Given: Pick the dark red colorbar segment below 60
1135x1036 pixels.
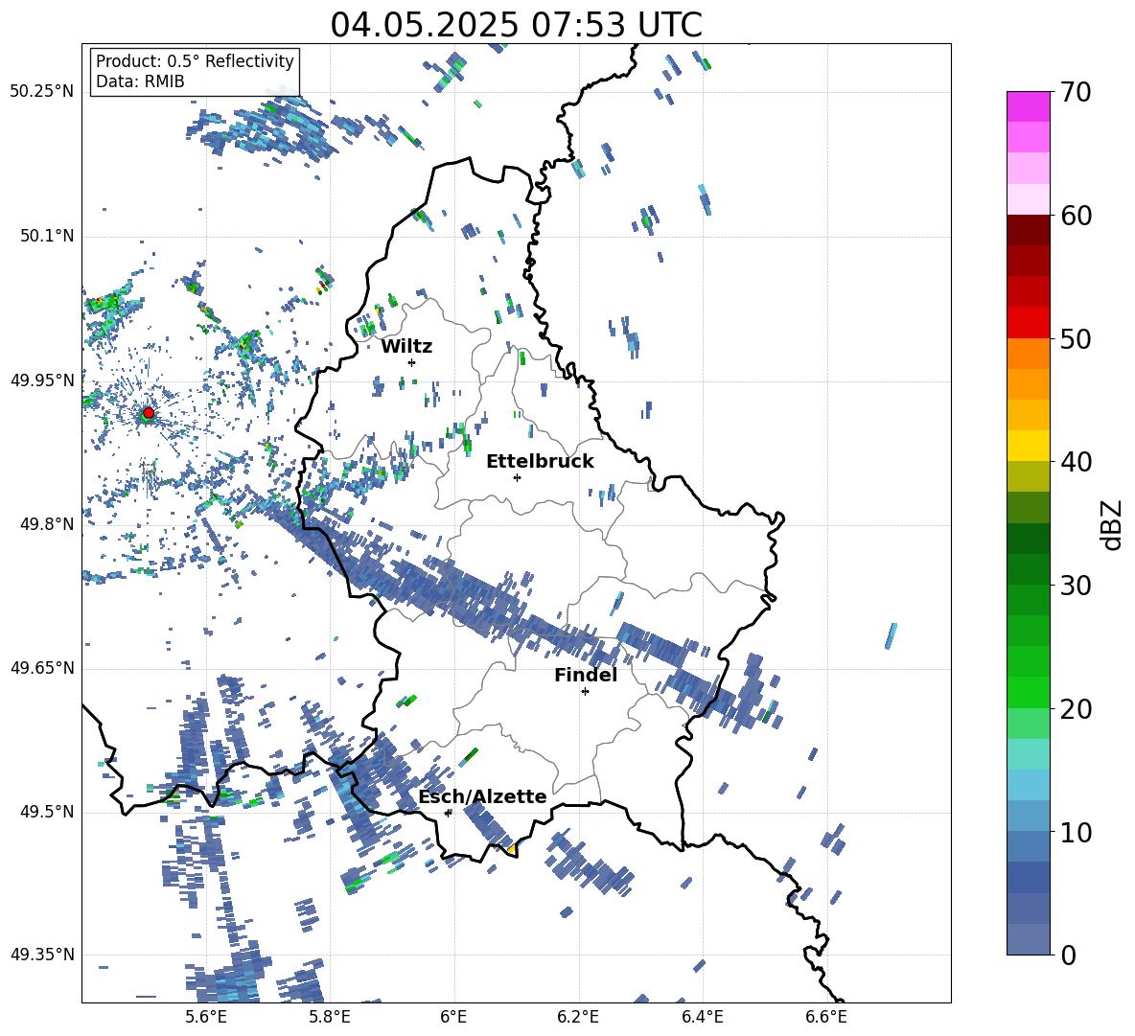Looking at the screenshot, I should pos(1028,229).
